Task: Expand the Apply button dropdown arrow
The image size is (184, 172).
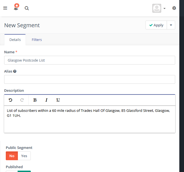Action: pyautogui.click(x=171, y=25)
